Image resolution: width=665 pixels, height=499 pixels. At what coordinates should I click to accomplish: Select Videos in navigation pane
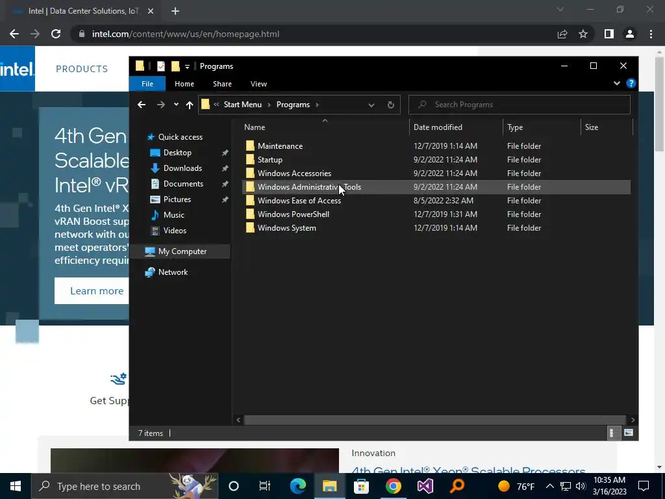(175, 231)
